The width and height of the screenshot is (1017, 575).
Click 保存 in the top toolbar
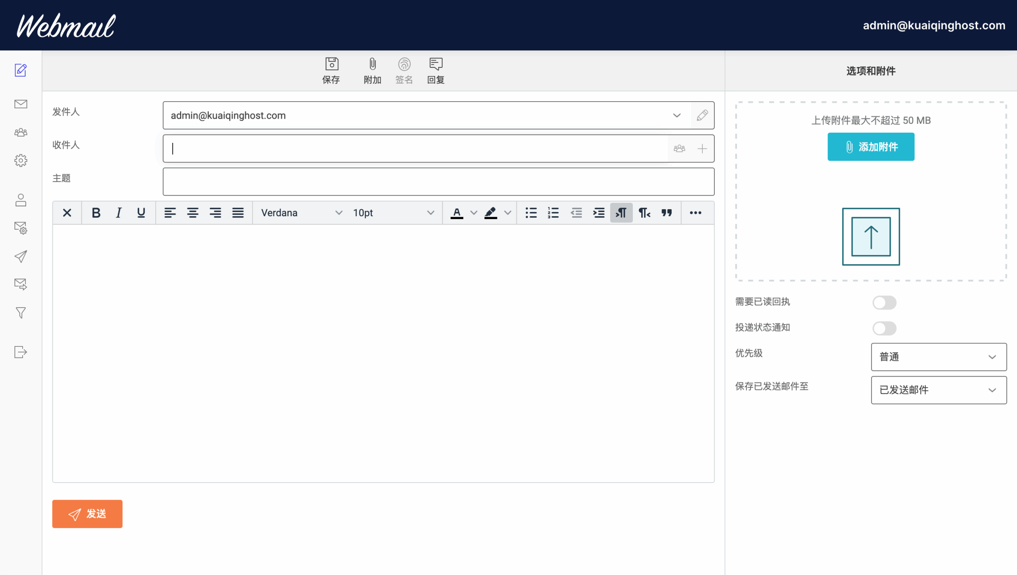(331, 71)
